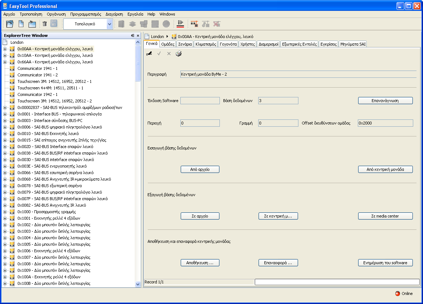
Task: Open the Προγραμματισμός menu
Action: coord(85,14)
